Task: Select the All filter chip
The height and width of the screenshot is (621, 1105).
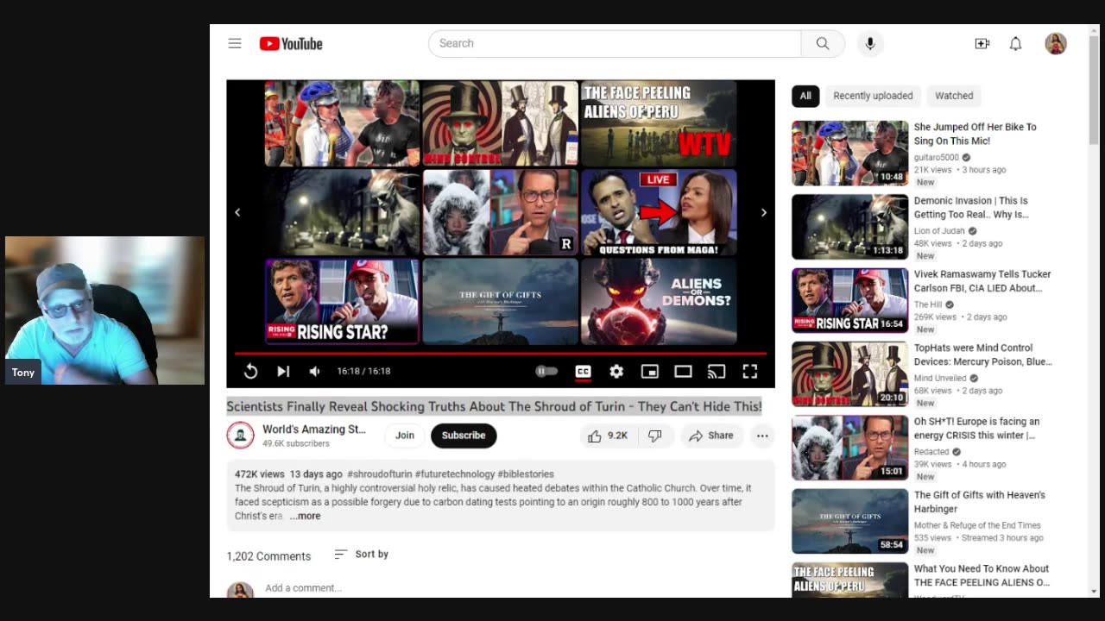Action: click(805, 96)
